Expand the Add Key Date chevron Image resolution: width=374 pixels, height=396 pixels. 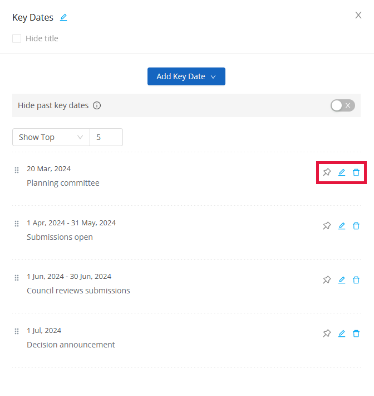point(213,77)
